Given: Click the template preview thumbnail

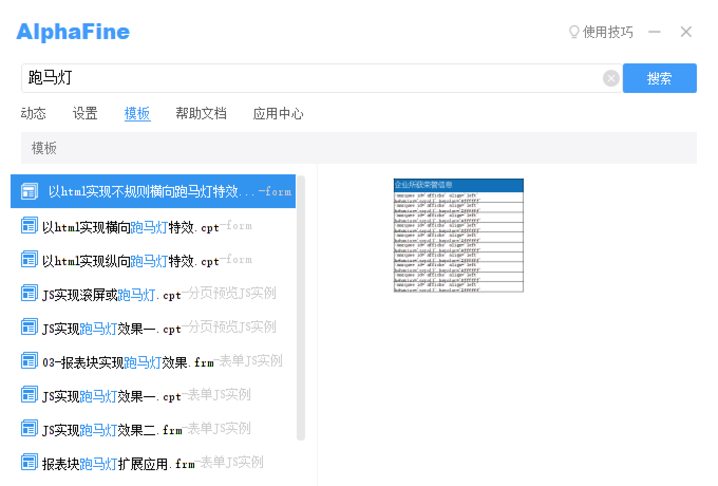Looking at the screenshot, I should (x=458, y=235).
